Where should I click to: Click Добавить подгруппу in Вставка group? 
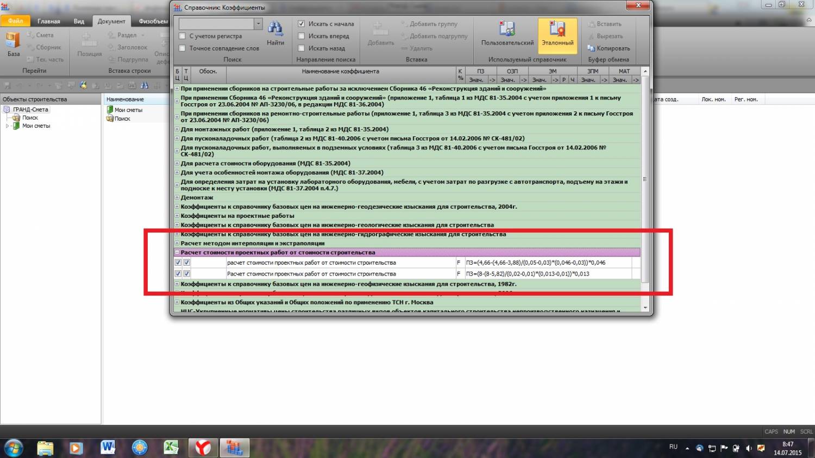434,36
